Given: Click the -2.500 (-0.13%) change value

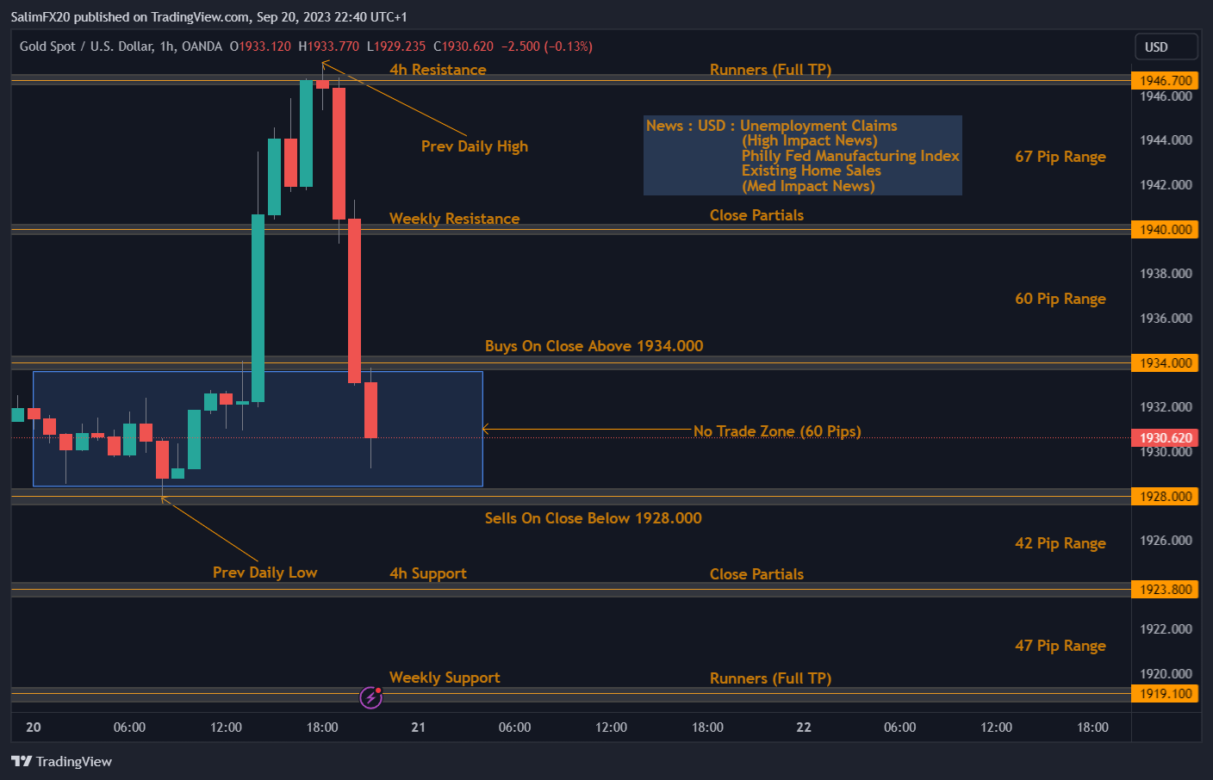Looking at the screenshot, I should [547, 46].
